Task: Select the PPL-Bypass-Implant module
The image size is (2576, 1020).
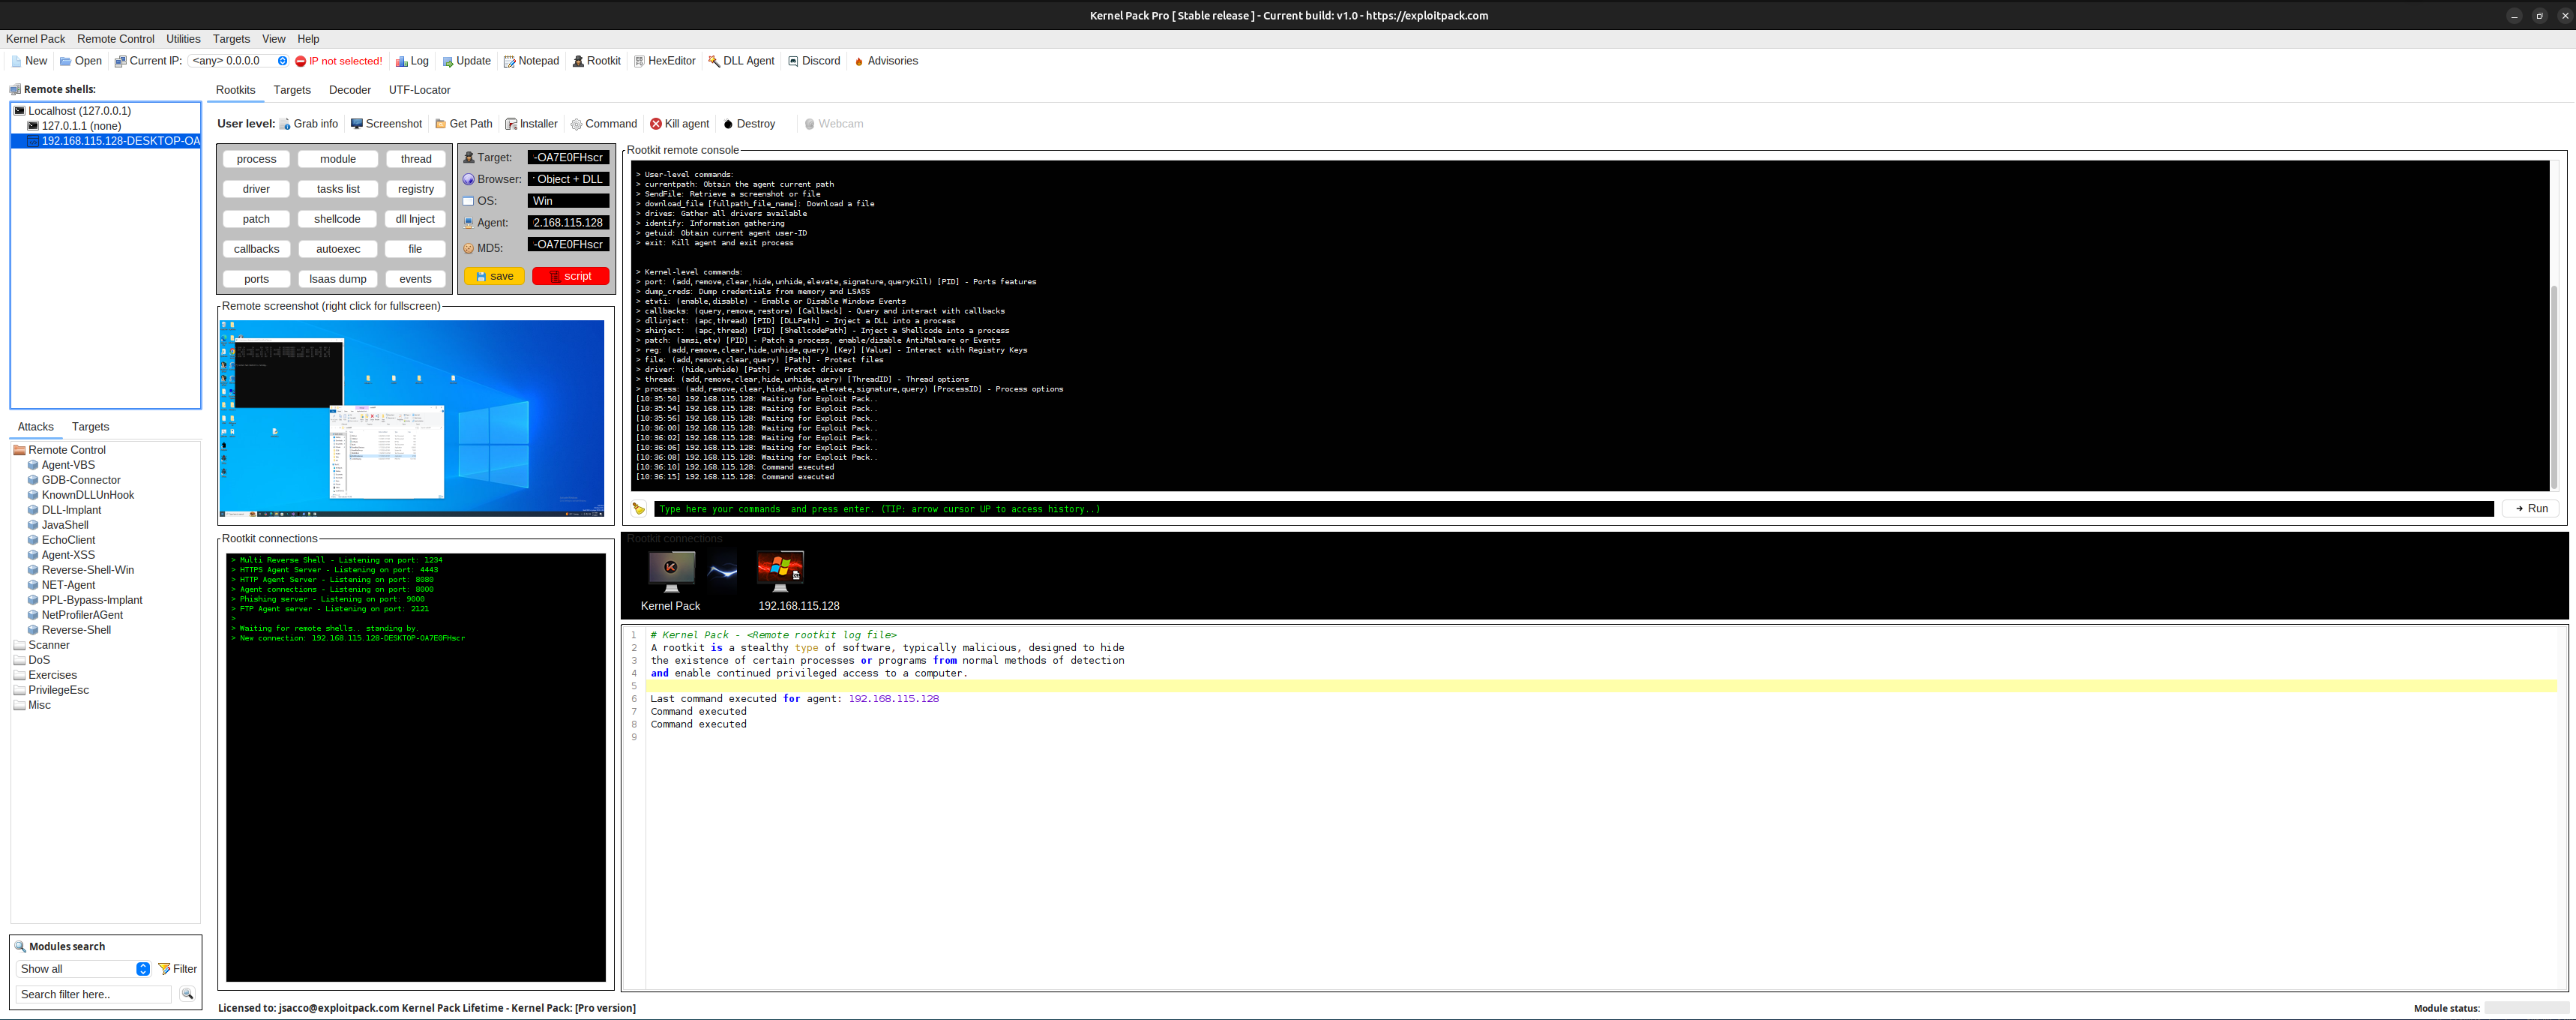Action: (85, 600)
